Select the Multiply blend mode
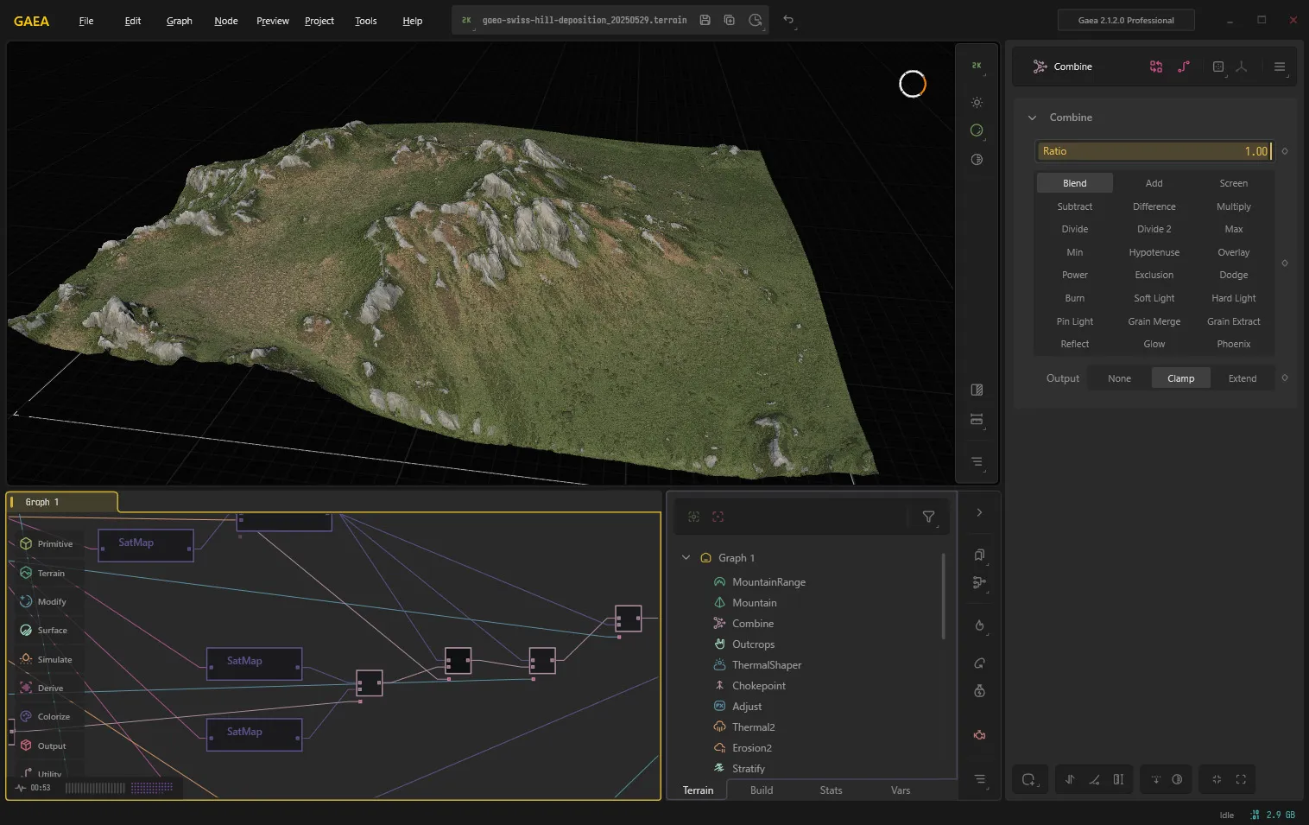This screenshot has height=825, width=1309. pos(1233,206)
